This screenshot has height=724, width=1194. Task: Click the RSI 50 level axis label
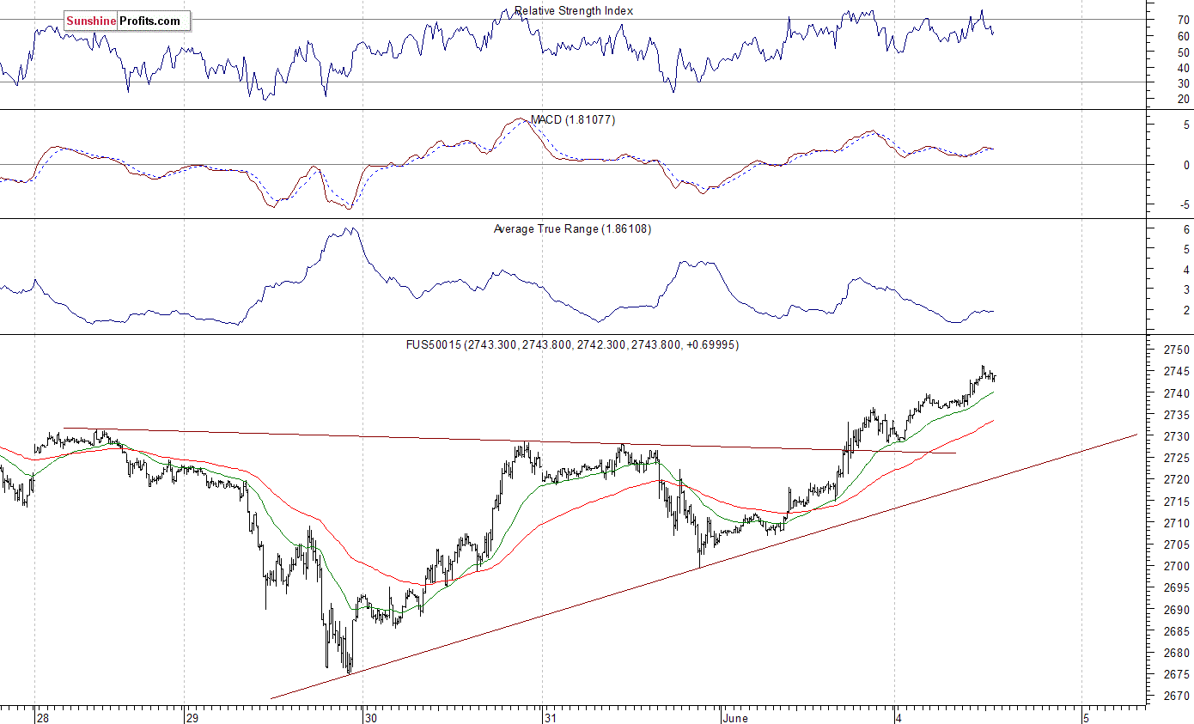tap(1184, 52)
